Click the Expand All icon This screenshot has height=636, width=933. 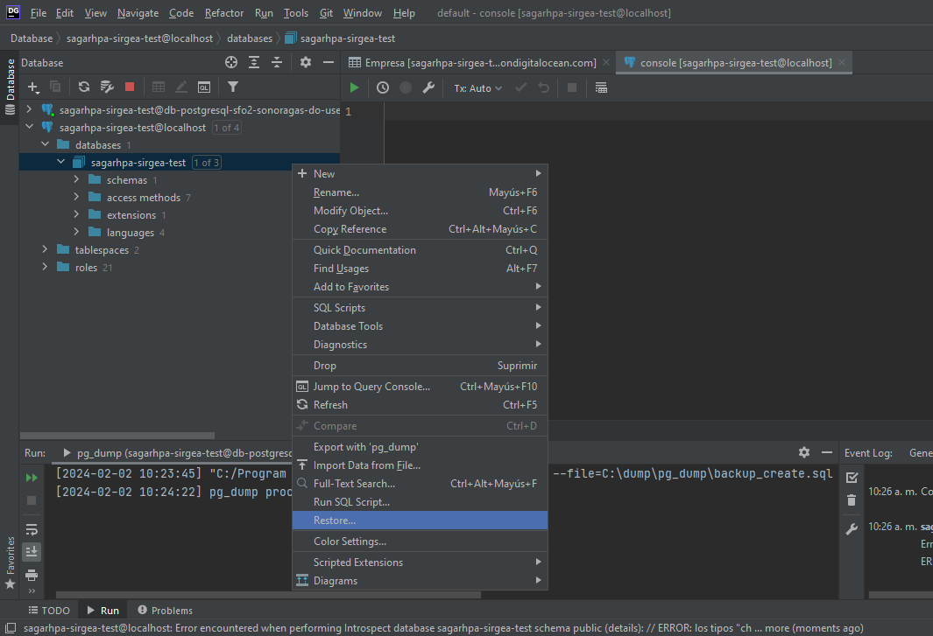click(254, 62)
